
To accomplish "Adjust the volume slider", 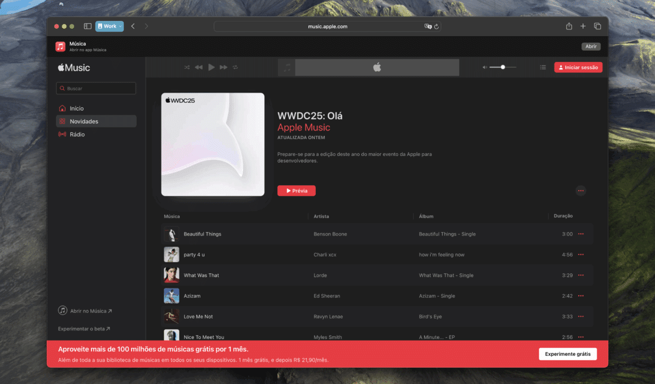I will (x=503, y=67).
